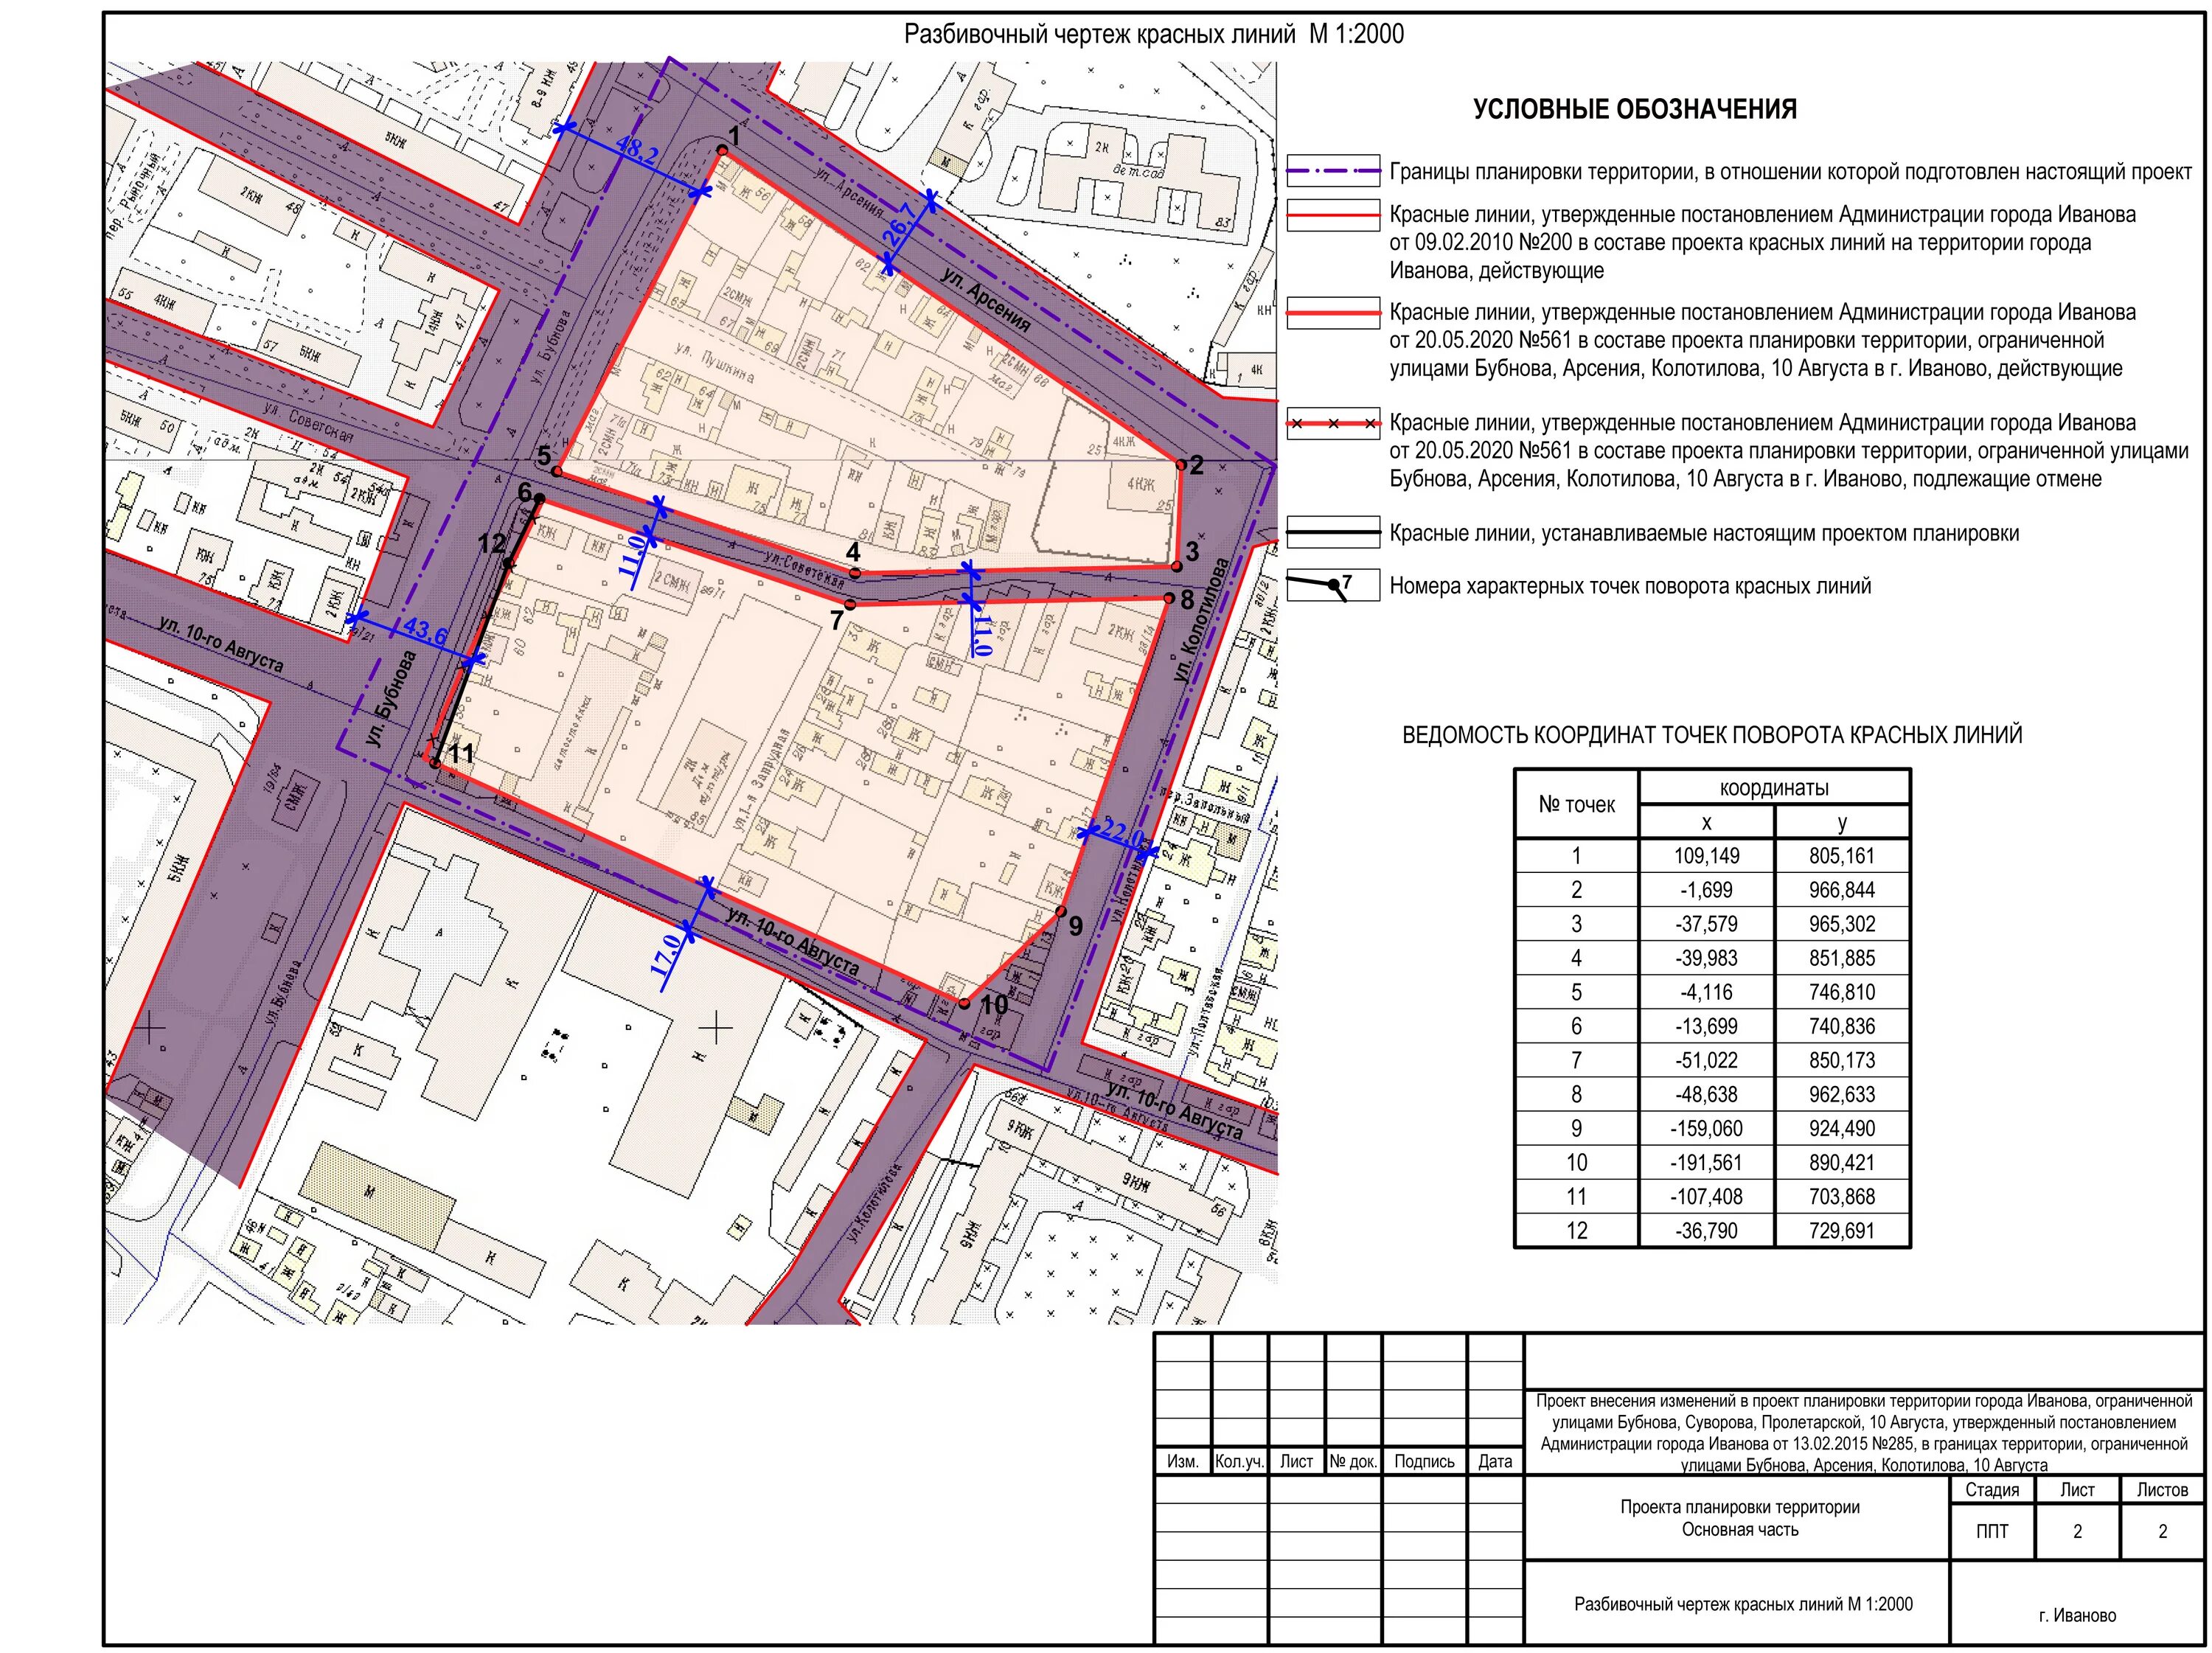Click the y value 965,302
The image size is (2212, 1653).
1842,924
